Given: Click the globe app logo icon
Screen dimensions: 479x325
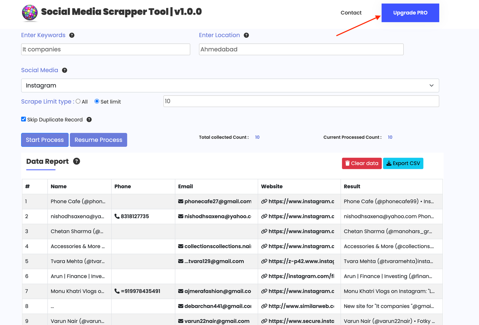Looking at the screenshot, I should click(x=30, y=13).
